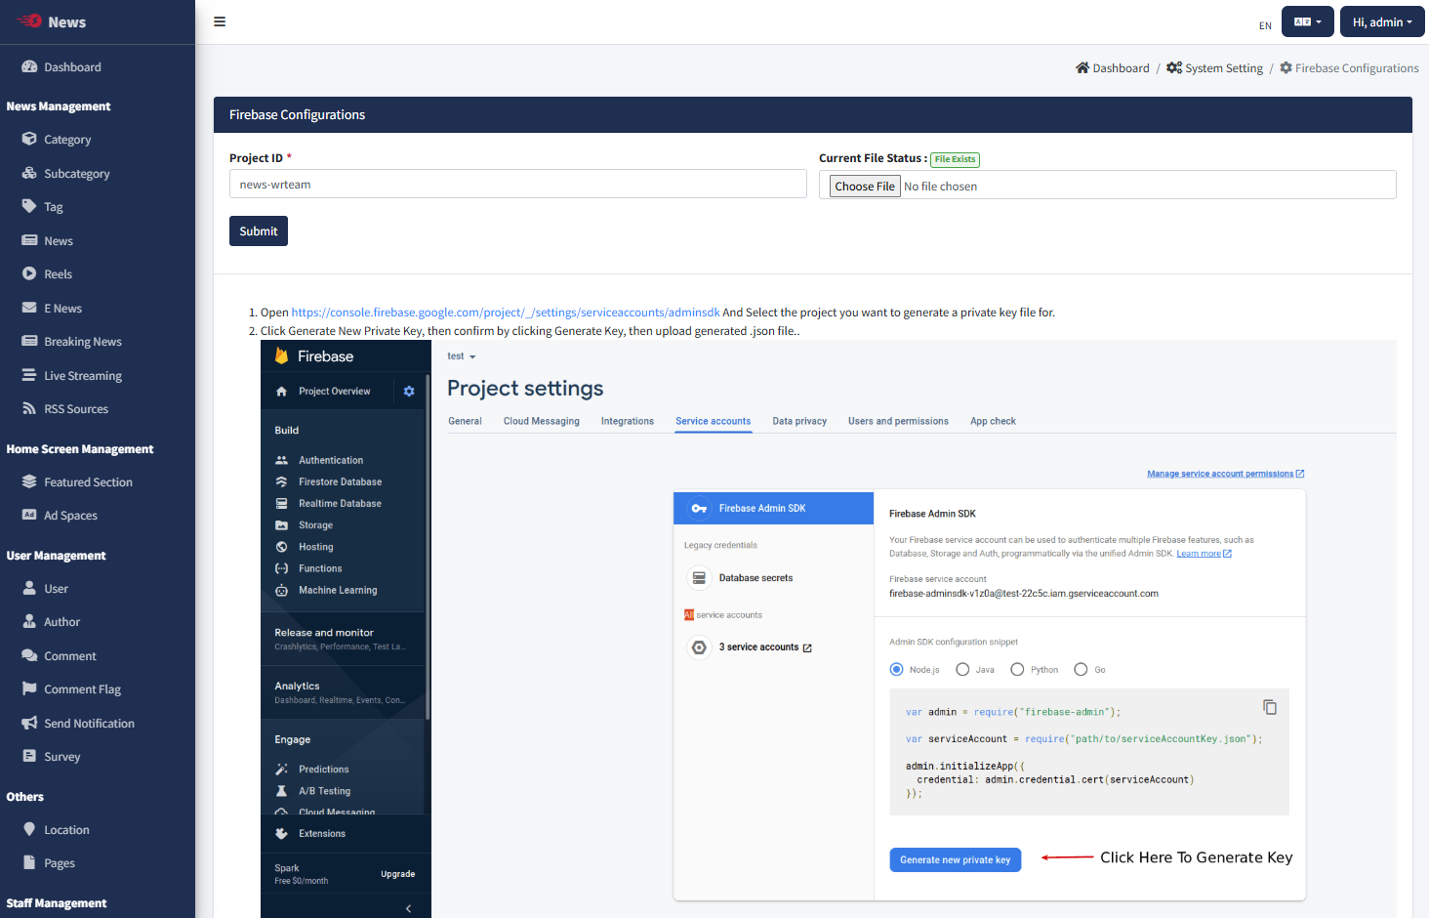
Task: Click the Comment Flag icon
Action: pos(29,688)
